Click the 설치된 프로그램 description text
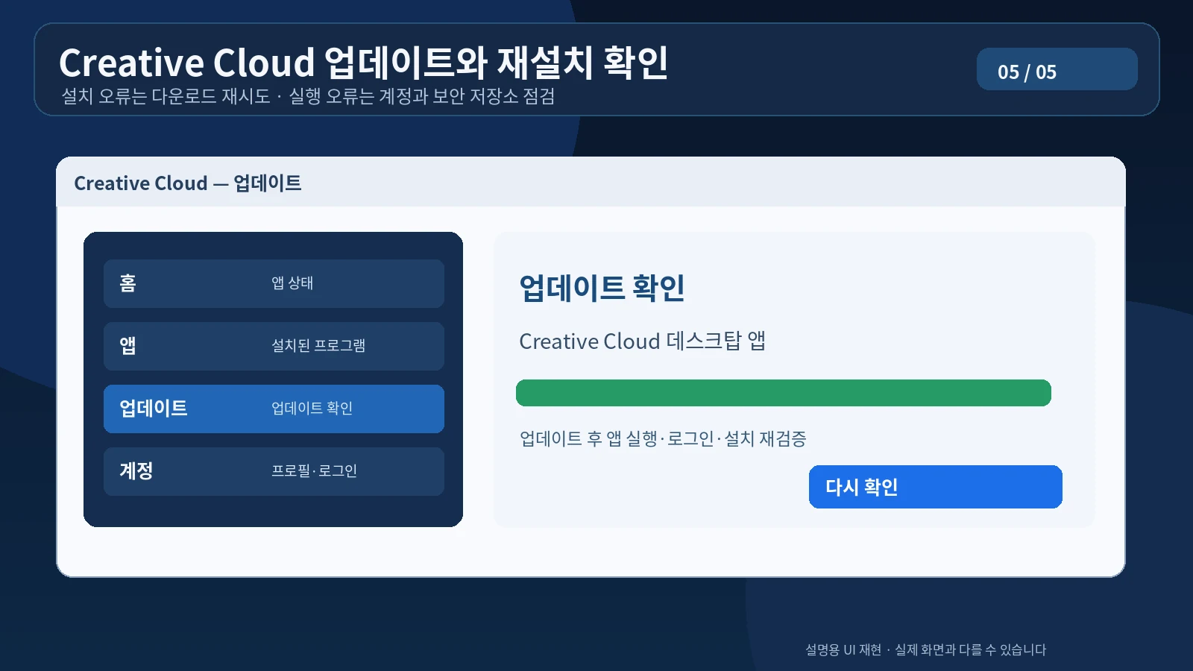 point(318,346)
